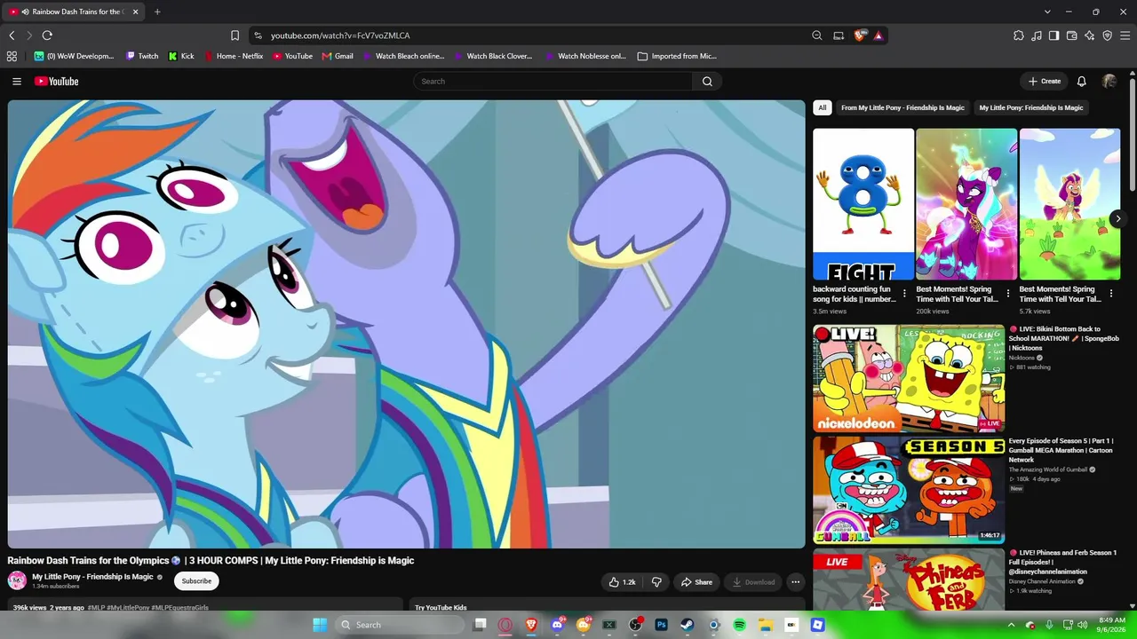The height and width of the screenshot is (639, 1137).
Task: Click the address bar URL
Action: pos(340,35)
